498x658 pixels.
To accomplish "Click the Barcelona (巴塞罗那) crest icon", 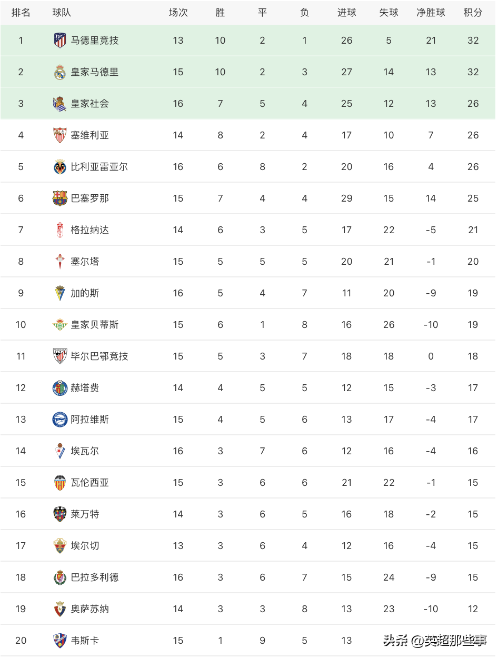I will [60, 198].
